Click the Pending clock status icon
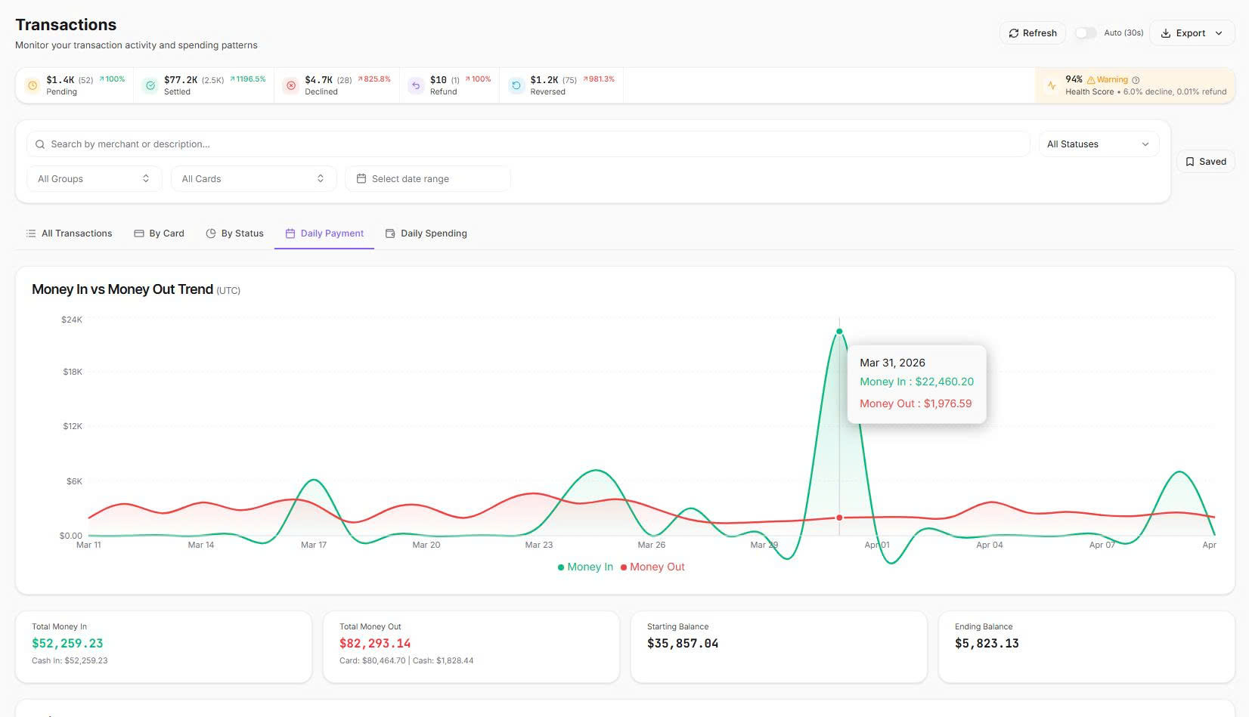Viewport: 1249px width, 717px height. (x=33, y=85)
